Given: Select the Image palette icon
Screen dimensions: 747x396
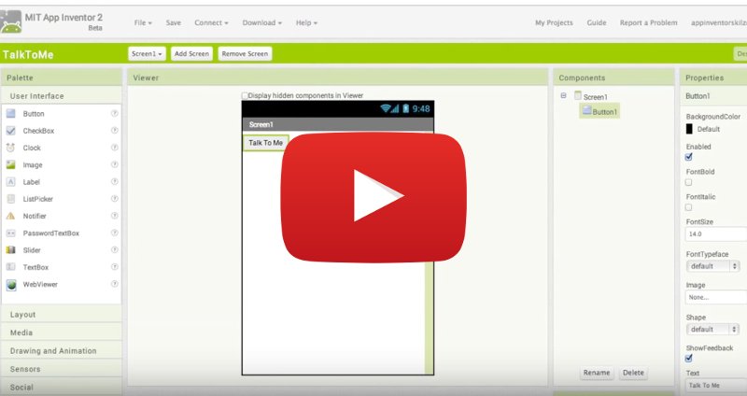Looking at the screenshot, I should [x=10, y=165].
